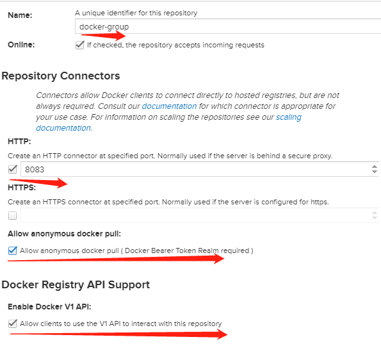Viewport: 381px width, 353px height.
Task: Toggle the Online checkbox
Action: click(79, 45)
